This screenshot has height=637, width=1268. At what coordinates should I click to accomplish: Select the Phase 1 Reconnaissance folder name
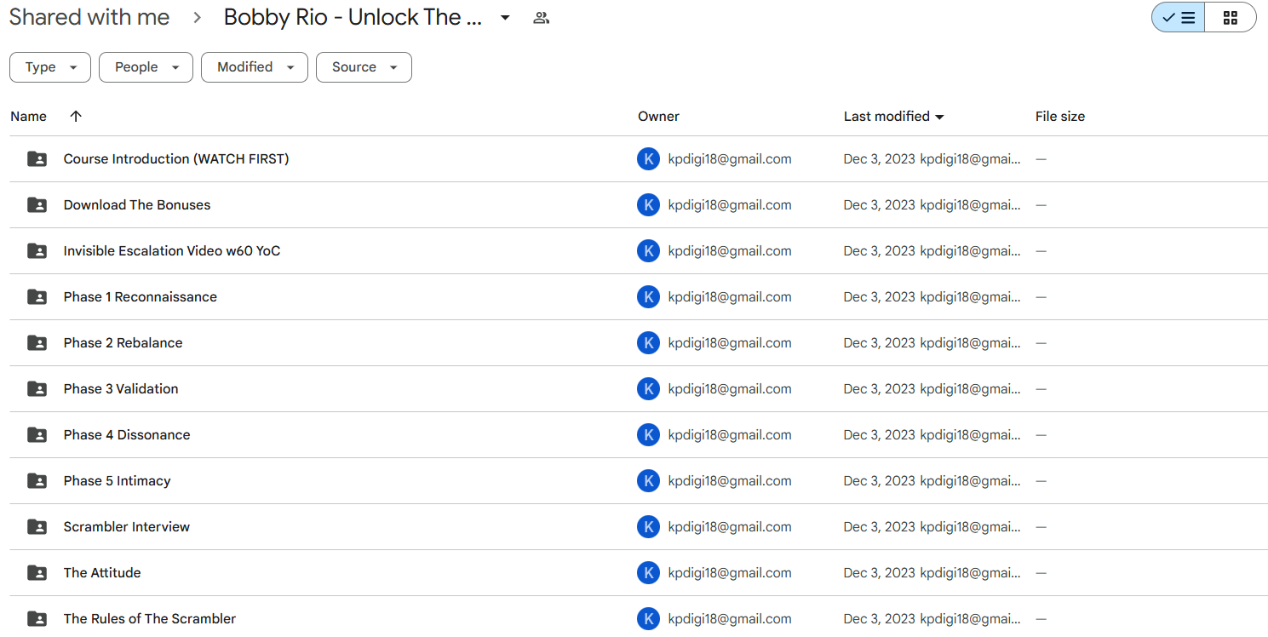[x=141, y=297]
